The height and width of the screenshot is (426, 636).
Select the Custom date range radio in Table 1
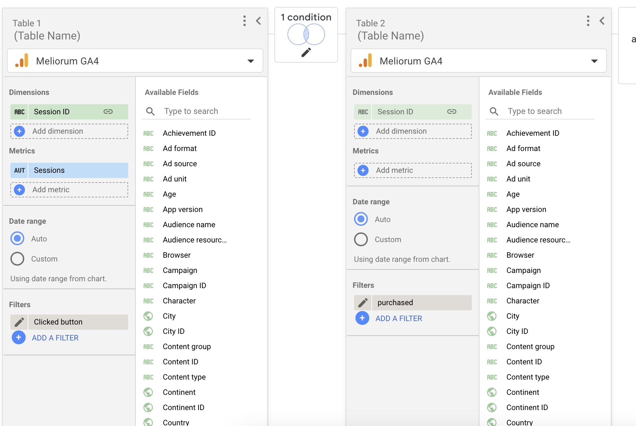tap(17, 259)
